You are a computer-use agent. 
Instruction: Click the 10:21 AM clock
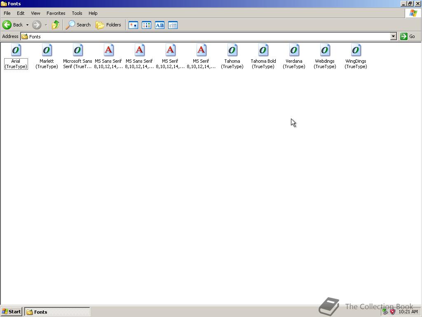tap(408, 312)
